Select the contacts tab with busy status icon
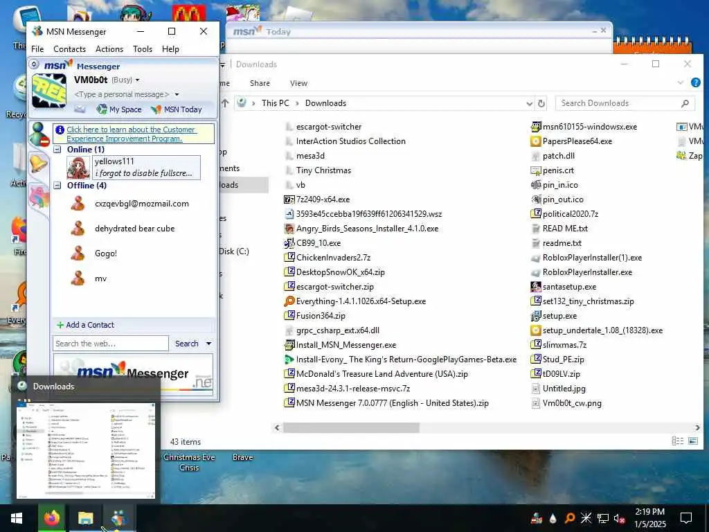Image resolution: width=709 pixels, height=532 pixels. point(39,134)
